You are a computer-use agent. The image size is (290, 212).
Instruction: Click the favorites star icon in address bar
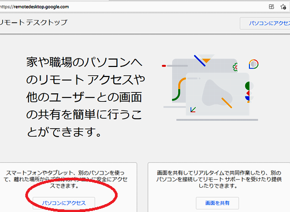(x=283, y=7)
